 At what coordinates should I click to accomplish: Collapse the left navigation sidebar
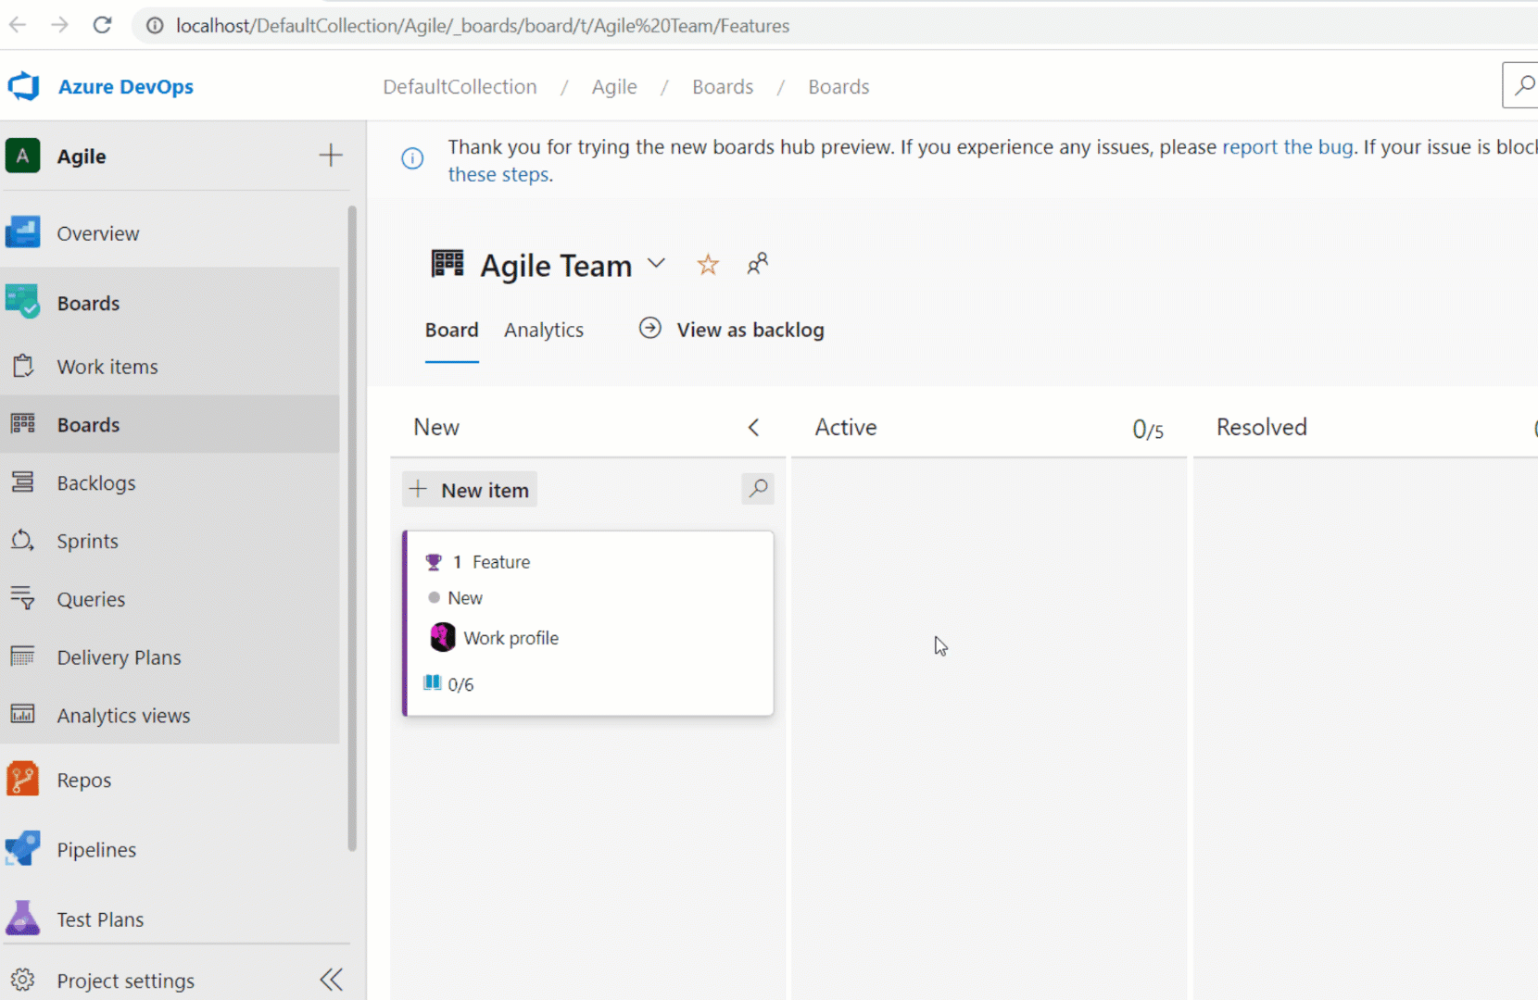331,979
